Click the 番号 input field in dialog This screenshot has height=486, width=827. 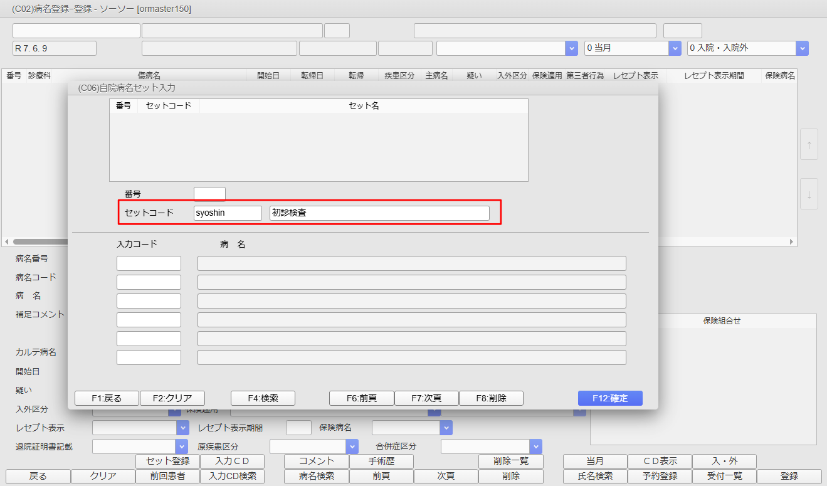(x=209, y=194)
